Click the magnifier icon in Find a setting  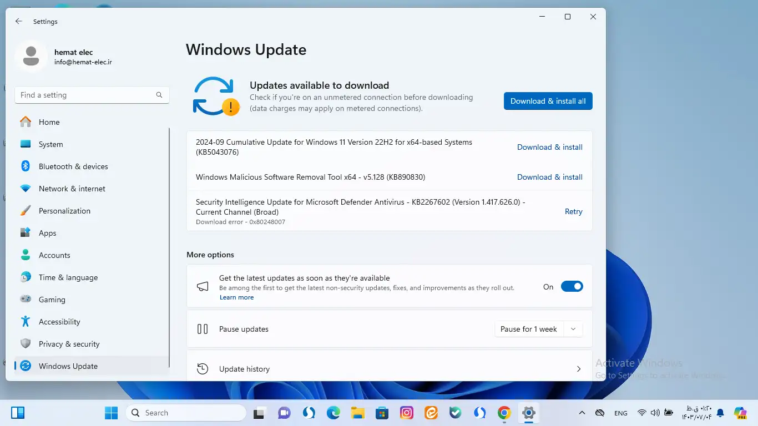point(159,95)
